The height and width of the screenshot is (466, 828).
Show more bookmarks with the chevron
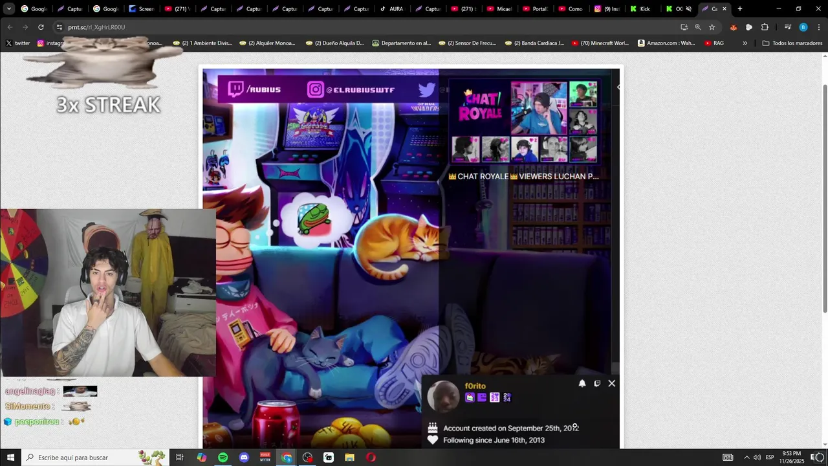click(x=745, y=43)
